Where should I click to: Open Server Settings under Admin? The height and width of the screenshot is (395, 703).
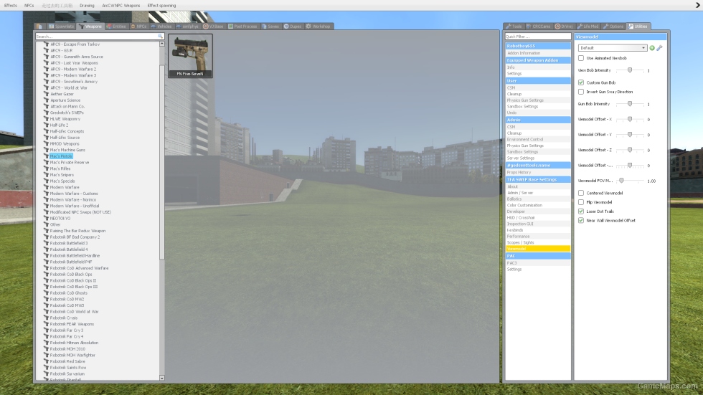538,158
